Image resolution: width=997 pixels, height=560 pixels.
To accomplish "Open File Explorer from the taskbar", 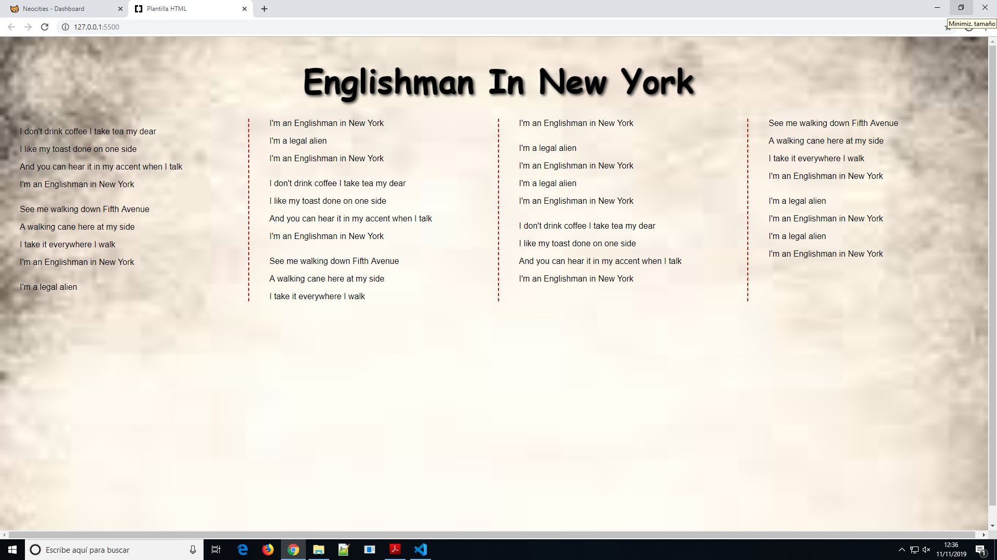I will pyautogui.click(x=319, y=550).
